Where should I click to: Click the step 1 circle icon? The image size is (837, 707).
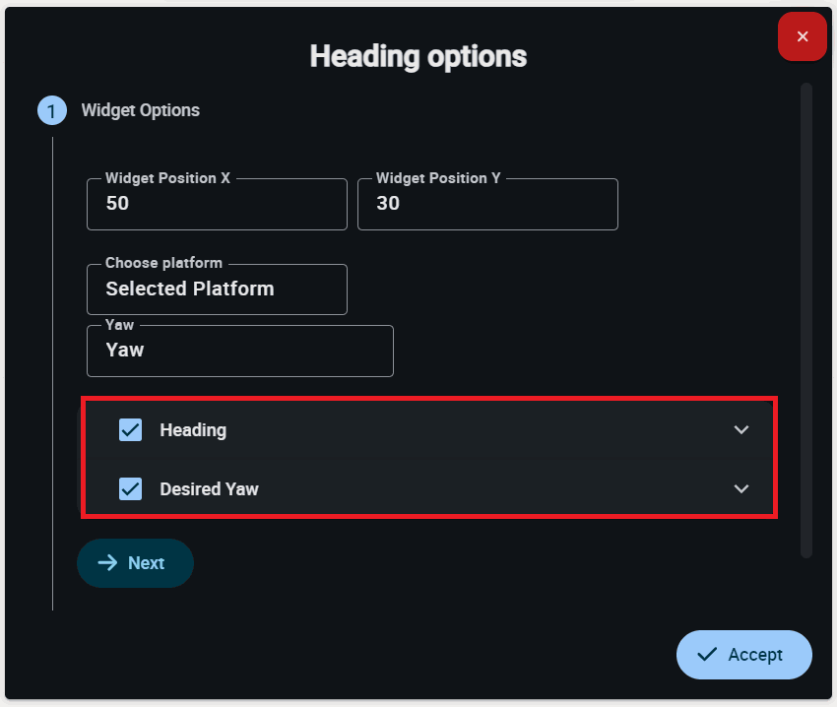point(52,110)
